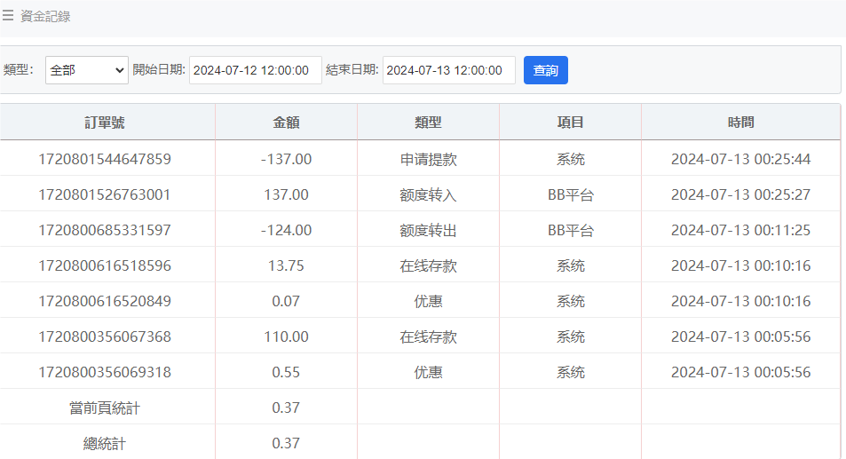Select order number 1720801526763001
The image size is (846, 459).
105,194
